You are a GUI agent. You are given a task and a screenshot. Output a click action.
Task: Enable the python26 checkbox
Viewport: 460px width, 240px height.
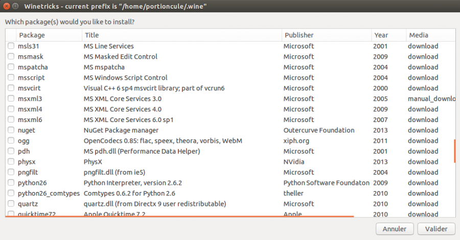coord(11,183)
